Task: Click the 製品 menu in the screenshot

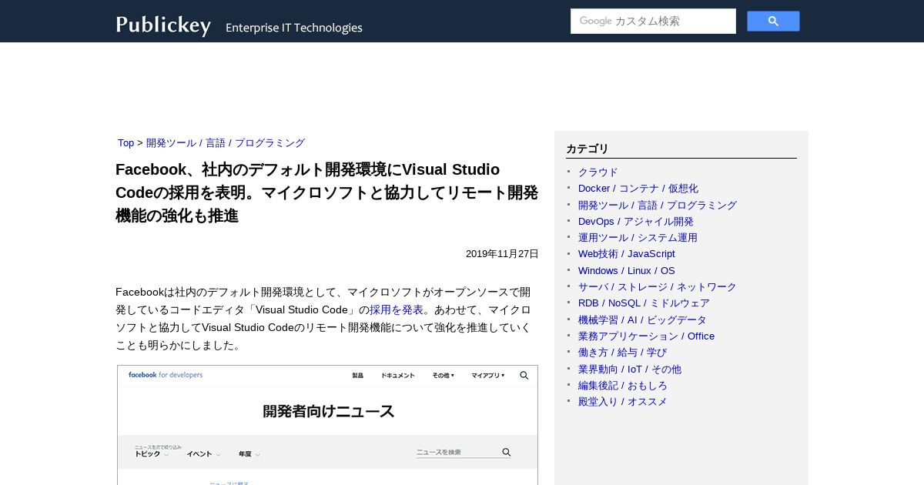Action: pos(357,376)
